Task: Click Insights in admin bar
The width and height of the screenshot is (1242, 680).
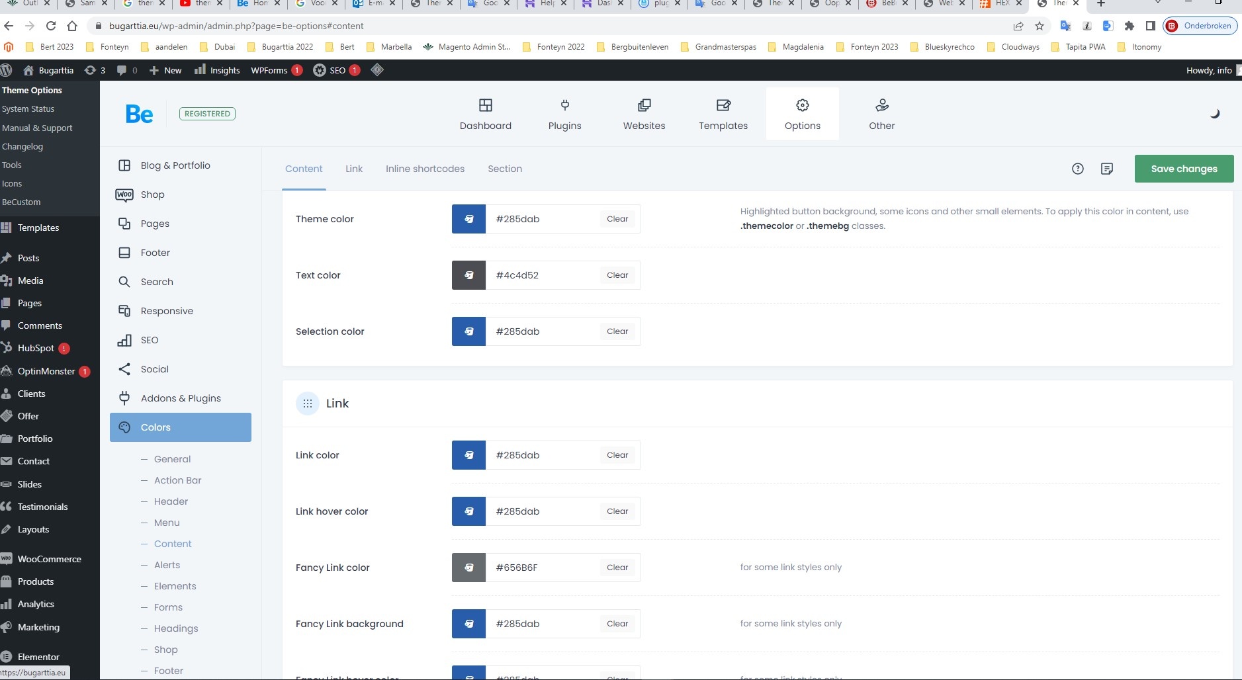Action: point(217,70)
